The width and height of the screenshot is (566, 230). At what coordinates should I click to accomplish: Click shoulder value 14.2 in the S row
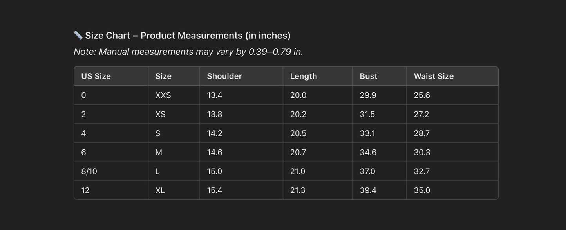(215, 133)
